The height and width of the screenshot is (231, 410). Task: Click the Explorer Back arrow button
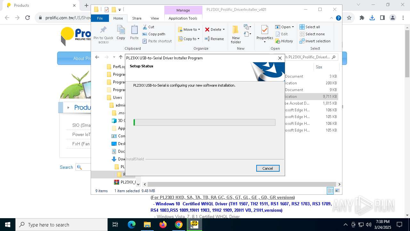pos(97,57)
